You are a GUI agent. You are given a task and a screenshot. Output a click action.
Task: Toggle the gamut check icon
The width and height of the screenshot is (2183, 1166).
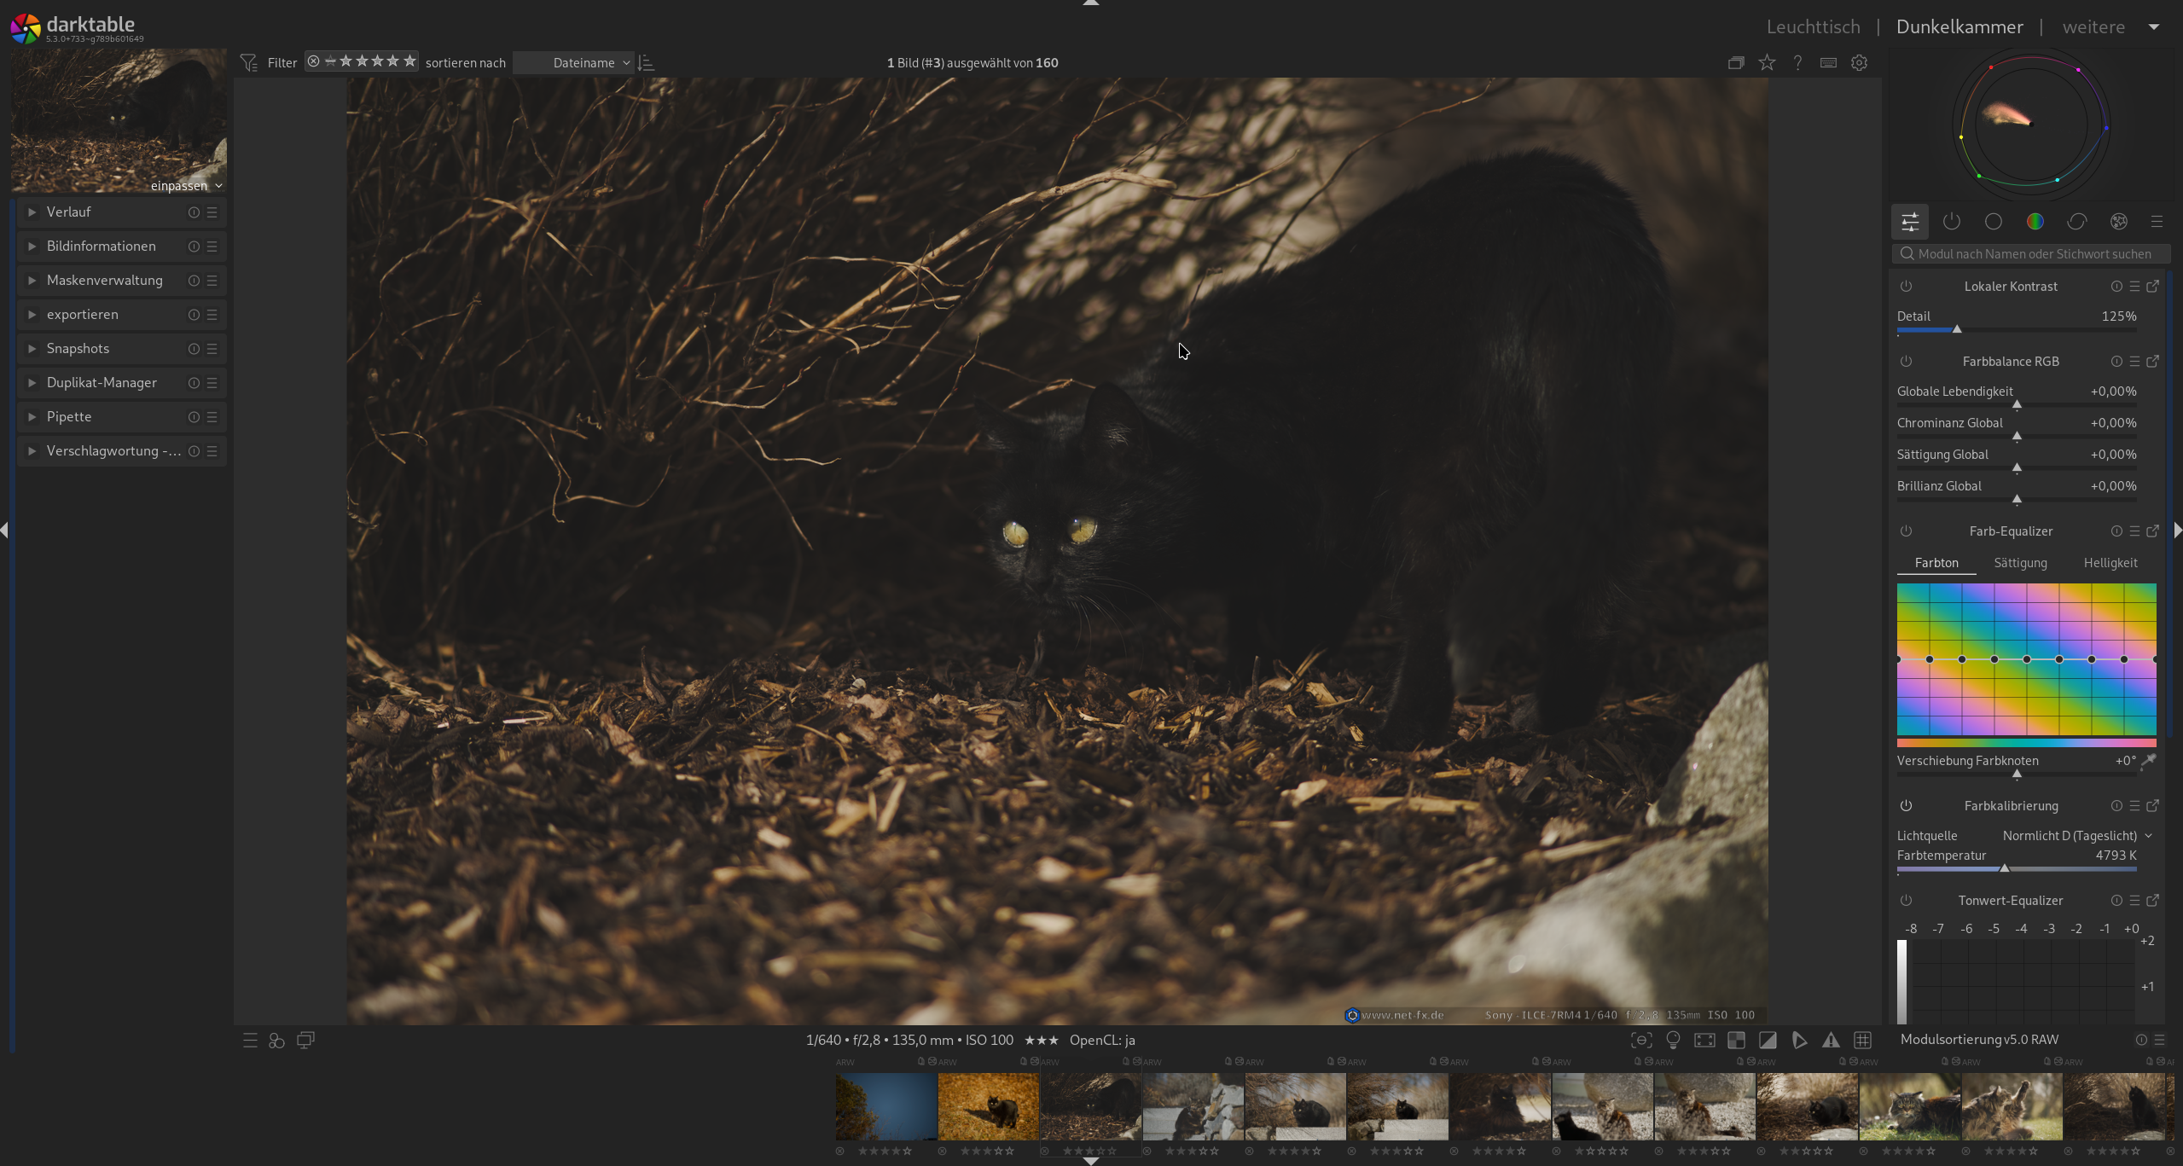1799,1040
